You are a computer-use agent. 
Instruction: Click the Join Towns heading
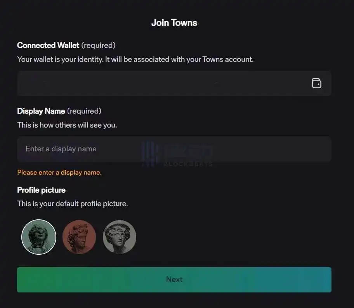coord(174,23)
